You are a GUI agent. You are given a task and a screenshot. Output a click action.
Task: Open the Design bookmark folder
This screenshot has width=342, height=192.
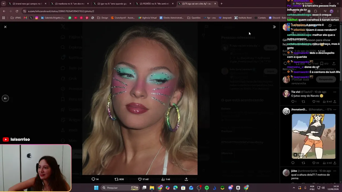point(103,18)
